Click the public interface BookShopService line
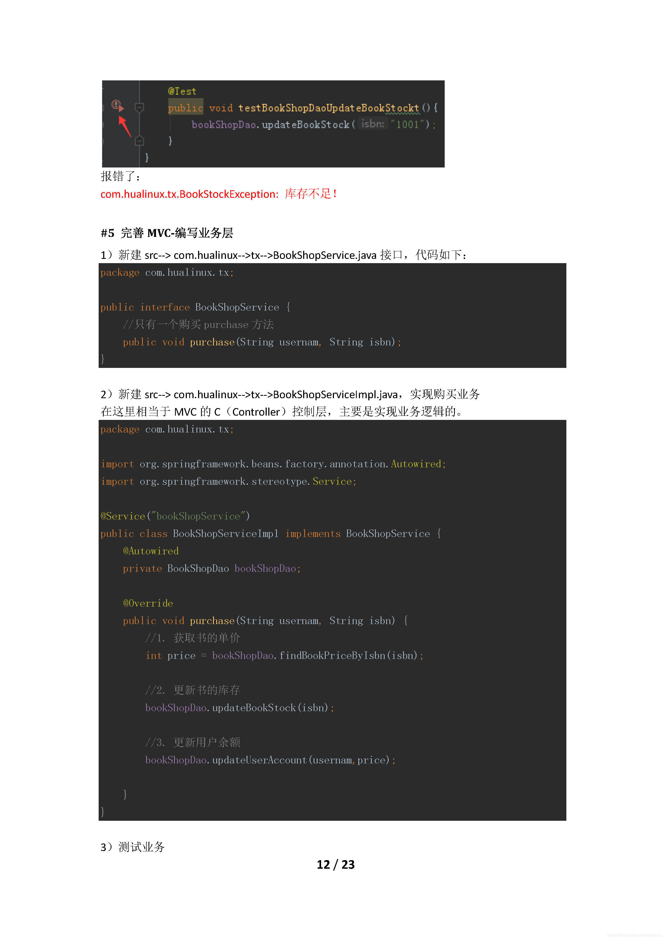Image resolution: width=665 pixels, height=940 pixels. 196,307
